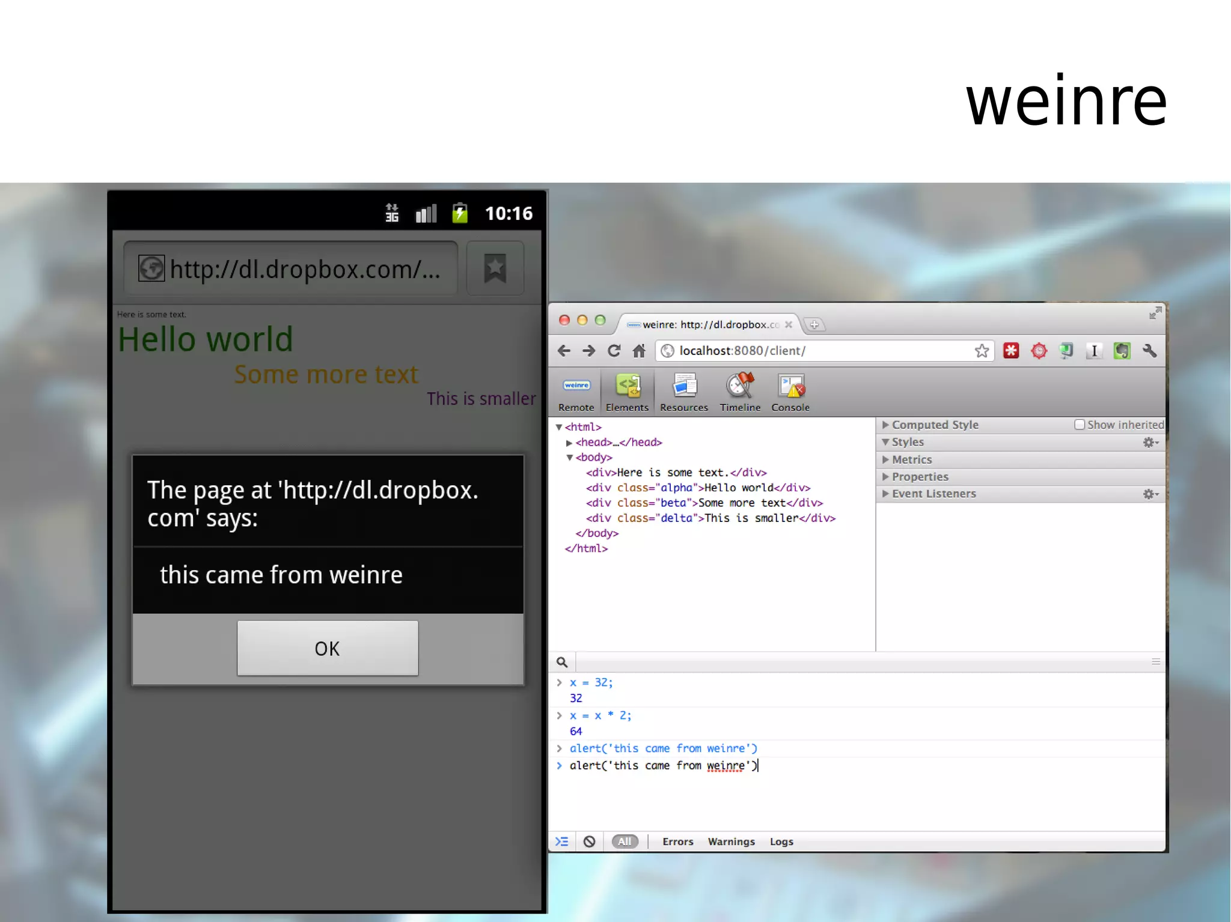
Task: Toggle the show console drawer button
Action: [x=561, y=842]
